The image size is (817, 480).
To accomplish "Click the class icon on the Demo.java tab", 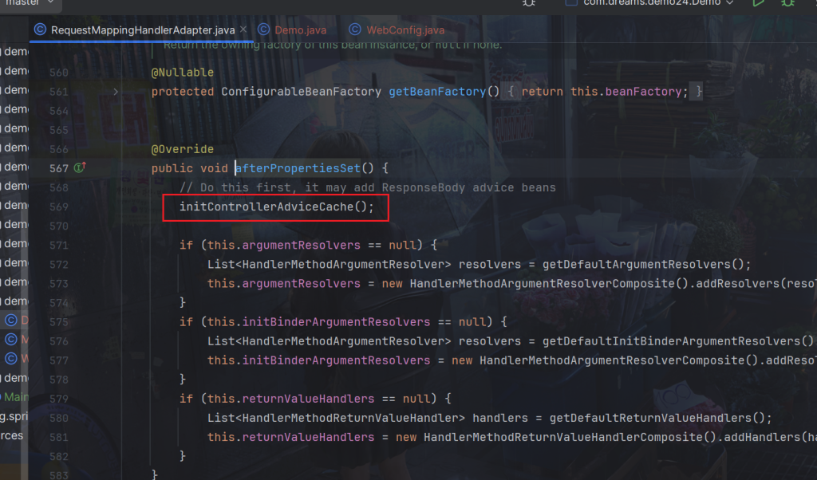I will coord(264,30).
